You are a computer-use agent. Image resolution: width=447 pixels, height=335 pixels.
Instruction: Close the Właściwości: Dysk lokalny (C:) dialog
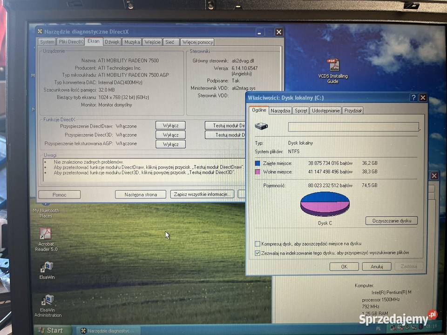(423, 98)
